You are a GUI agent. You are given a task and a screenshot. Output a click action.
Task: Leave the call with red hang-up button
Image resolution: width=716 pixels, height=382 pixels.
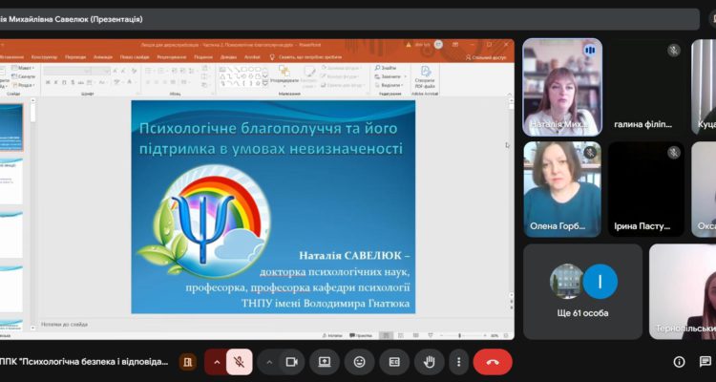493,362
